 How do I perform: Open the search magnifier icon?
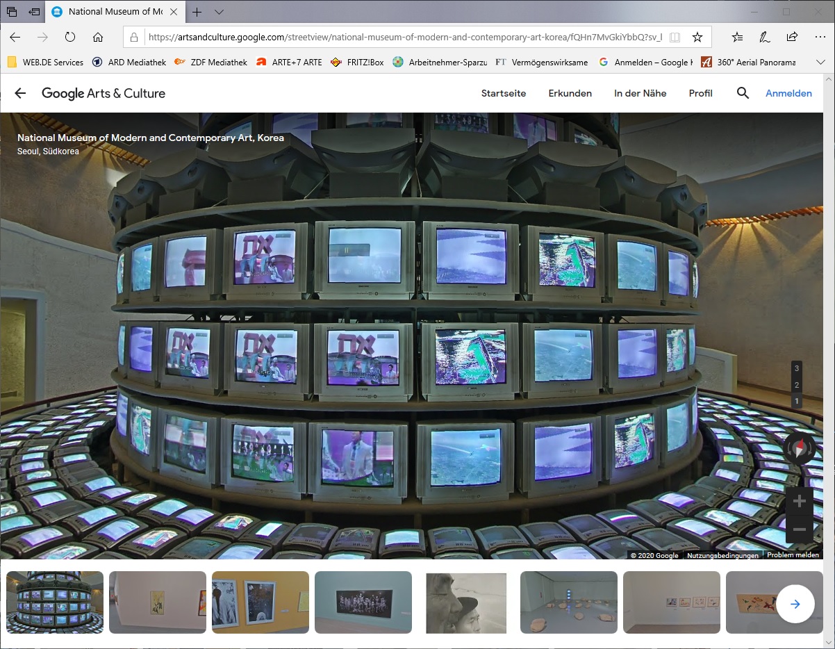tap(743, 93)
